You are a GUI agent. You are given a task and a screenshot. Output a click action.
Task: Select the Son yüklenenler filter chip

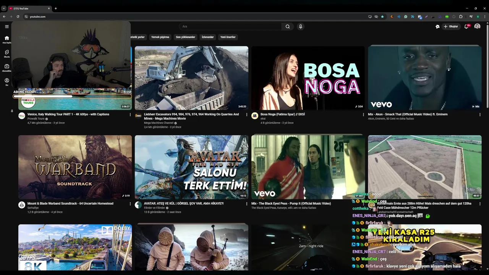(x=185, y=37)
